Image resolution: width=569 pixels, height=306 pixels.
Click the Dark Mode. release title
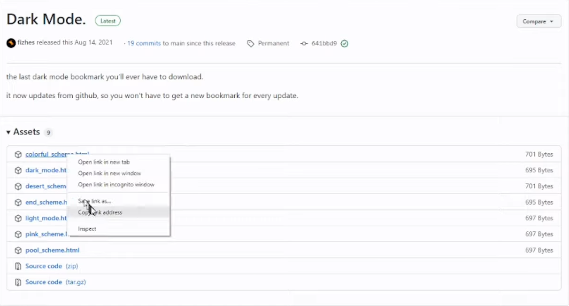click(46, 19)
